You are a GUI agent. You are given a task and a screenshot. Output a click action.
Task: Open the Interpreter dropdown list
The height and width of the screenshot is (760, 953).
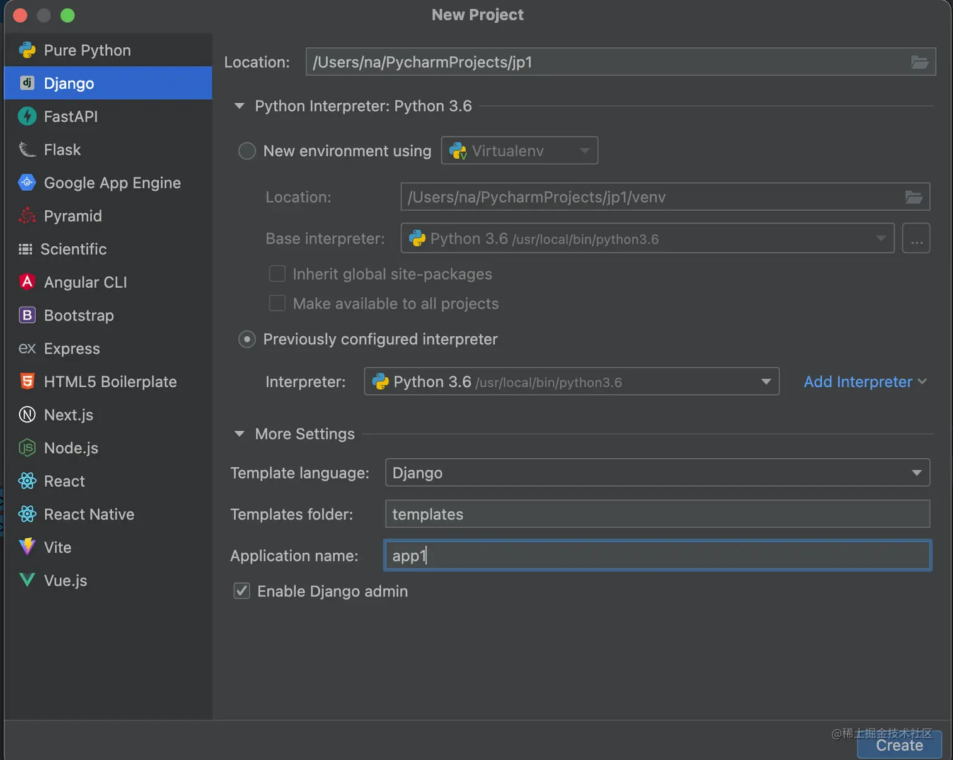(766, 382)
